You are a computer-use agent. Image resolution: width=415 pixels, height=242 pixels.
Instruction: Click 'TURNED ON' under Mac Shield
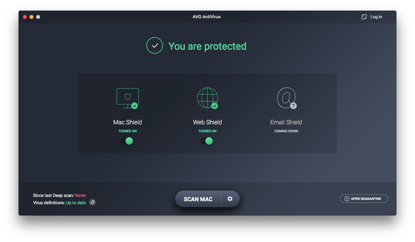[128, 131]
